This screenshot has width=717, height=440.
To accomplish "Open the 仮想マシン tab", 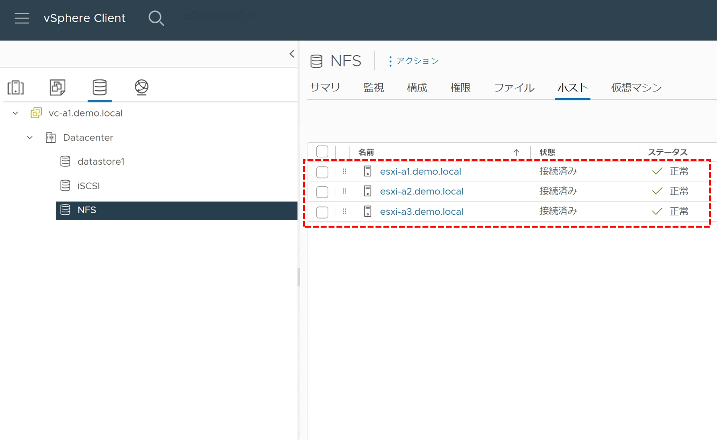I will pyautogui.click(x=636, y=88).
